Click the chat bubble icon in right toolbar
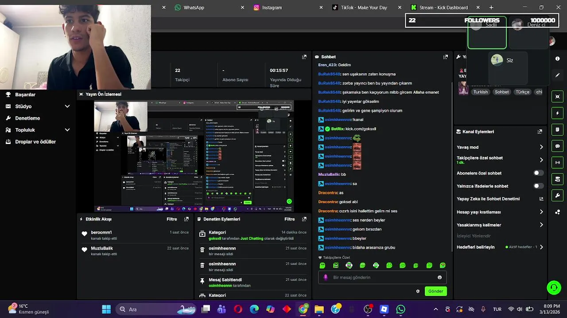The height and width of the screenshot is (318, 567). pyautogui.click(x=557, y=146)
